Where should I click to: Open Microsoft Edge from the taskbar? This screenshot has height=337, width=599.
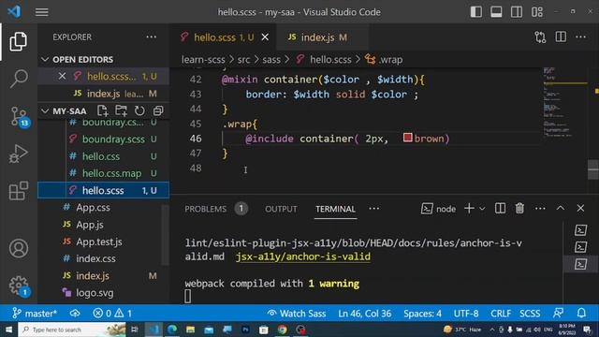pos(172,330)
